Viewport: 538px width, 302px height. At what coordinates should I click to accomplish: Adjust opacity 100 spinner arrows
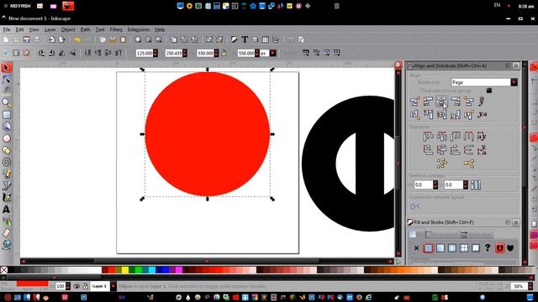pyautogui.click(x=68, y=286)
